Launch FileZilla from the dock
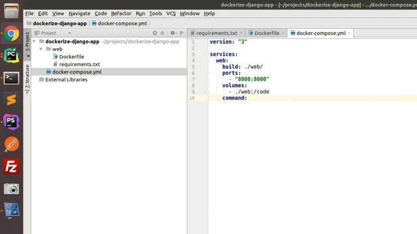 pos(11,166)
